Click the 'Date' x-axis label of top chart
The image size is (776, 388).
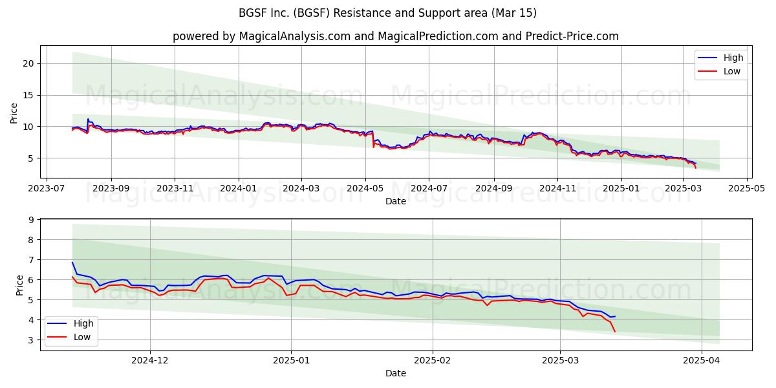(x=396, y=201)
